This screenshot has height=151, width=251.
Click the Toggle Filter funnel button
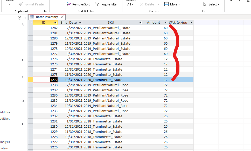click(106, 4)
